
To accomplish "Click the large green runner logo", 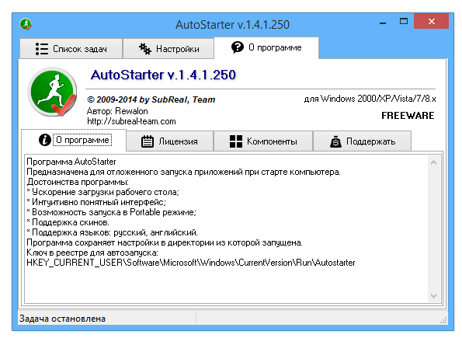I will [x=53, y=92].
